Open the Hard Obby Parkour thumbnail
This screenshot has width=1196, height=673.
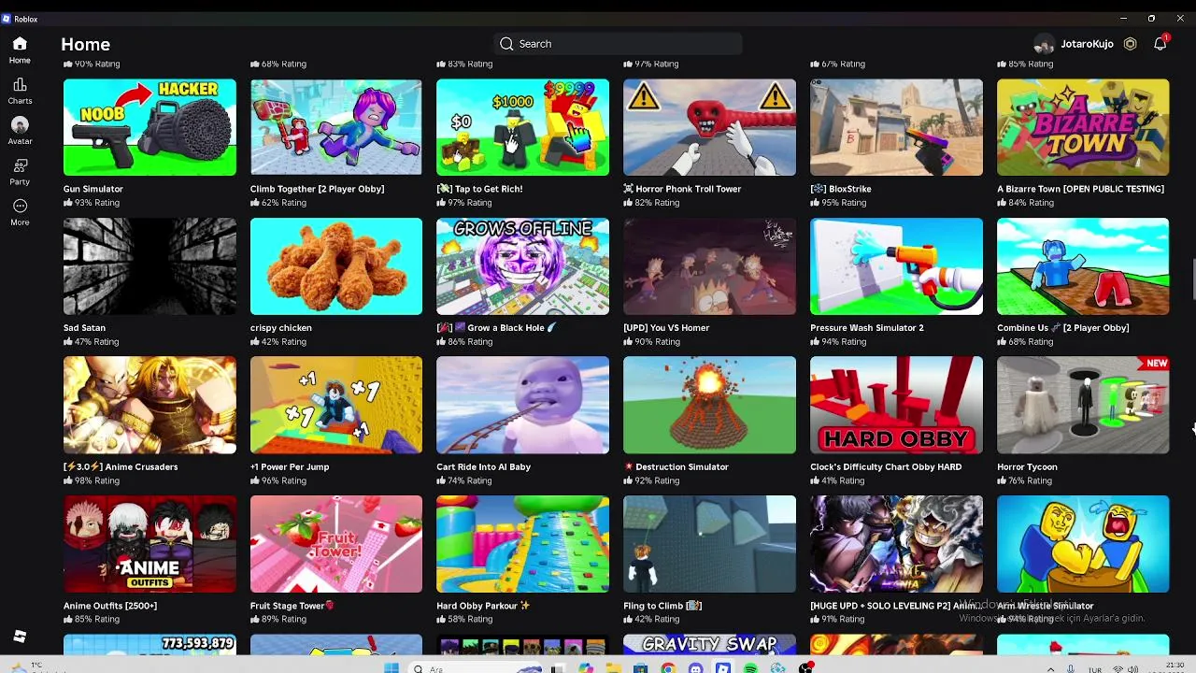point(522,544)
